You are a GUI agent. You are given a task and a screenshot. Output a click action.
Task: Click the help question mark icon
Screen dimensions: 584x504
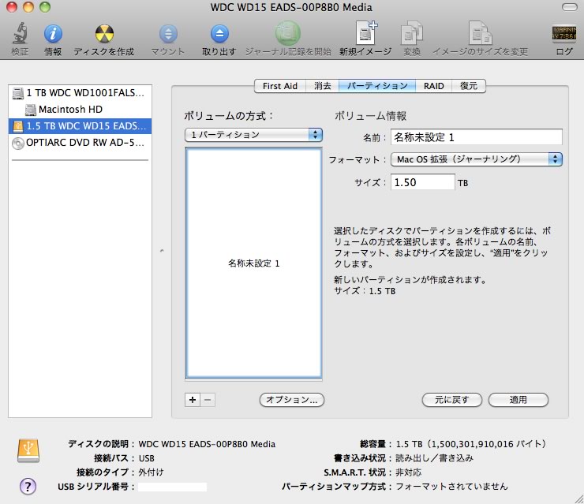point(28,486)
